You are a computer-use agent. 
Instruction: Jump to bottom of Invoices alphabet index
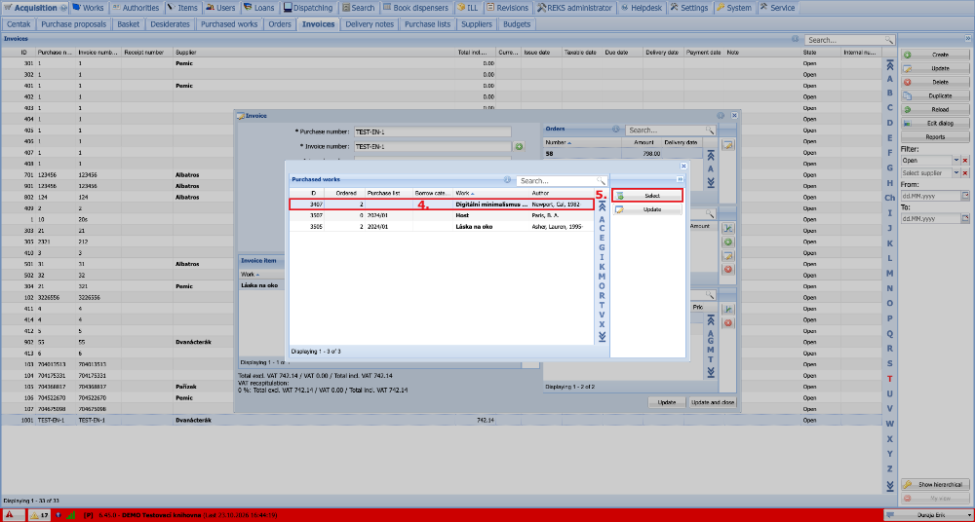pos(890,485)
